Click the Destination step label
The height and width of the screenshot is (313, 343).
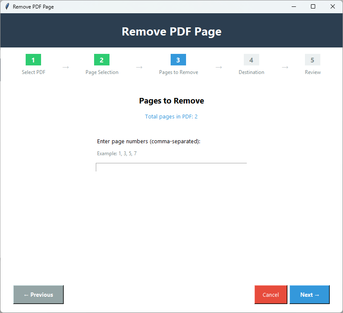[x=251, y=72]
